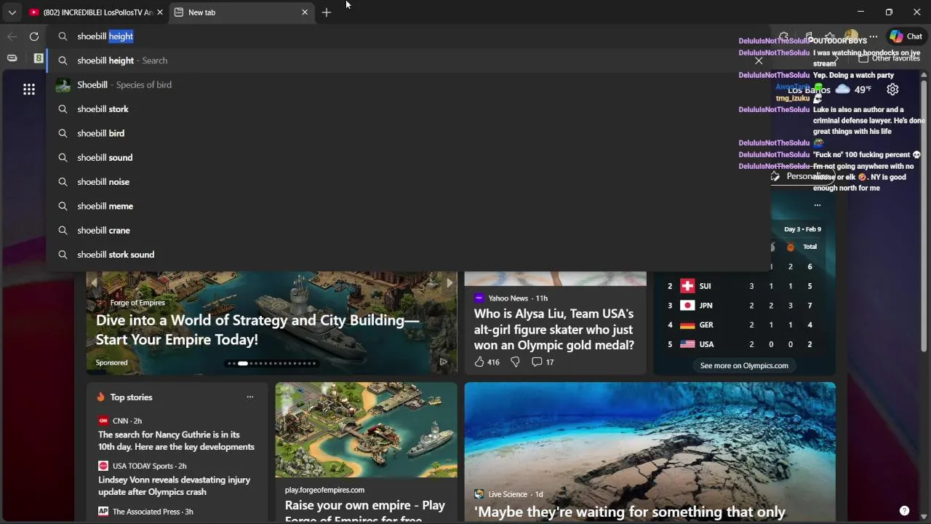
Task: Click the favorites bar left bookmark icon
Action: click(x=12, y=58)
